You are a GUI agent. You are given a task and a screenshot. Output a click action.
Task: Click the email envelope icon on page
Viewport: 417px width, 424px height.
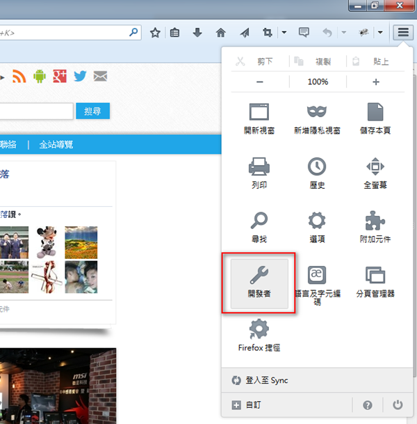100,77
